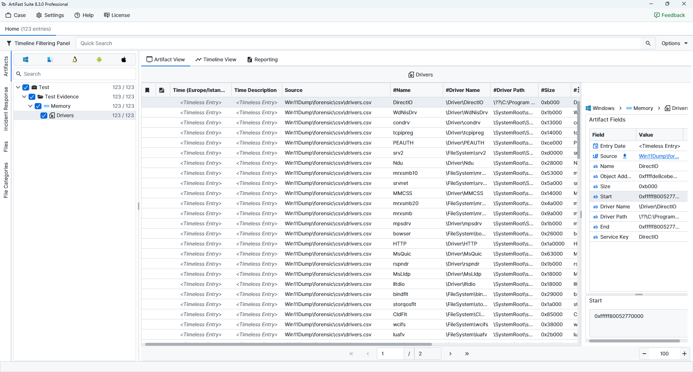The image size is (693, 372).
Task: Uncheck the Memory checkbox in tree
Action: pyautogui.click(x=38, y=106)
